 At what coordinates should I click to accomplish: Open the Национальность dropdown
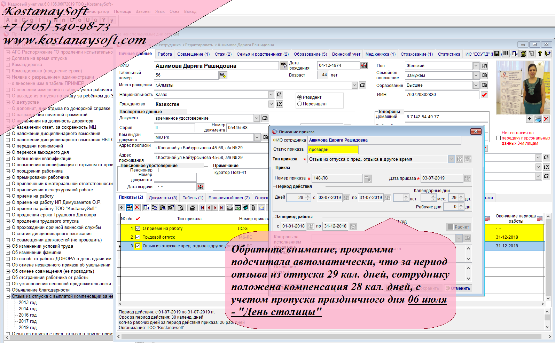pyautogui.click(x=271, y=94)
